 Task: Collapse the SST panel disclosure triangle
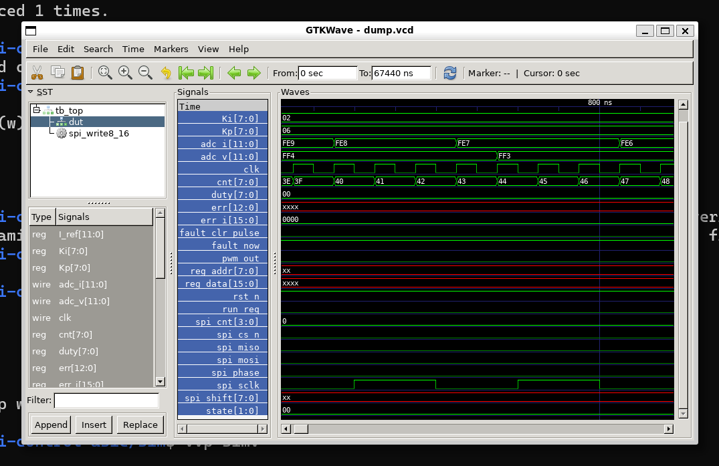(x=31, y=92)
